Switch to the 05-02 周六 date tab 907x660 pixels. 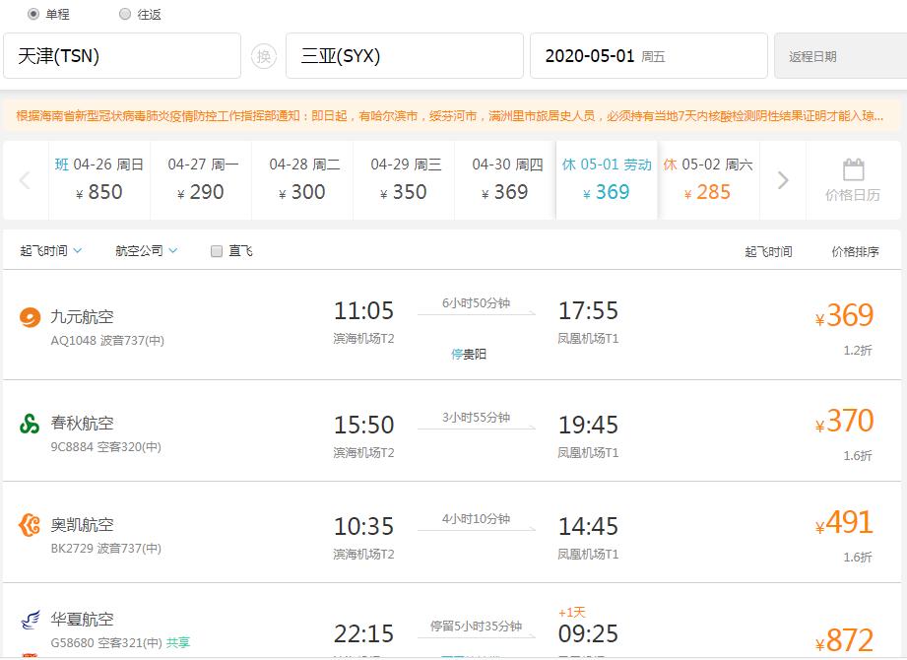[x=708, y=181]
